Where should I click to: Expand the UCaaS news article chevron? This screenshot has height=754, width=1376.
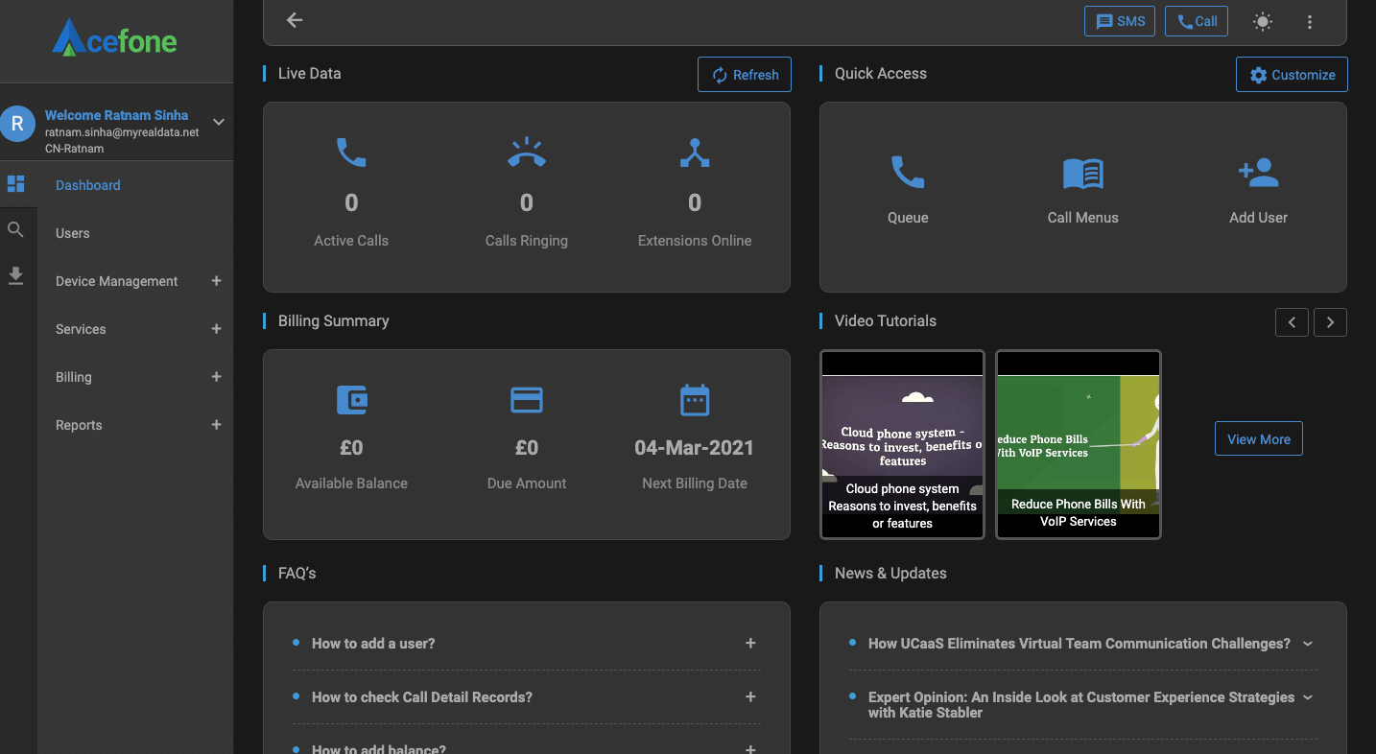tap(1308, 644)
